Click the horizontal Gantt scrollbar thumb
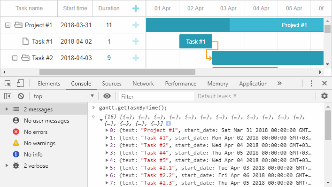The image size is (332, 187). 117,72
